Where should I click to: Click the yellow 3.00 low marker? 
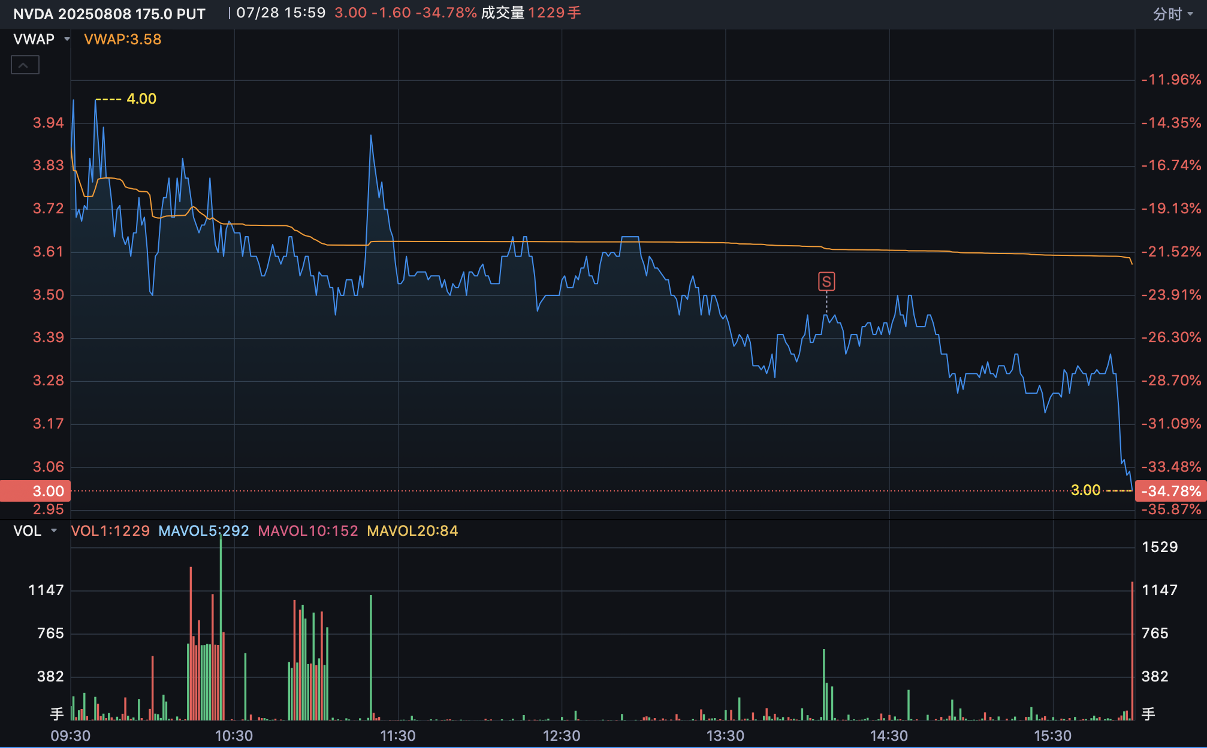pyautogui.click(x=1085, y=490)
